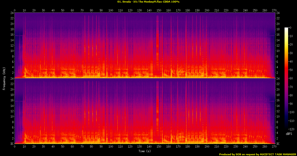
Task: Click the "-110" color scale label
Action: 291,121
